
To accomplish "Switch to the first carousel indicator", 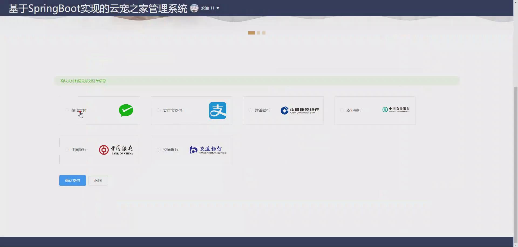I will (251, 33).
